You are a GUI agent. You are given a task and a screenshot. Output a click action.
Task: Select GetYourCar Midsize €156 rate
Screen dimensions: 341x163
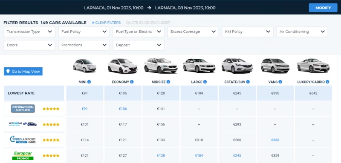tap(161, 124)
